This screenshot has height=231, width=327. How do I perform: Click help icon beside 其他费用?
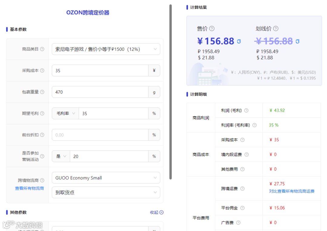point(242,169)
